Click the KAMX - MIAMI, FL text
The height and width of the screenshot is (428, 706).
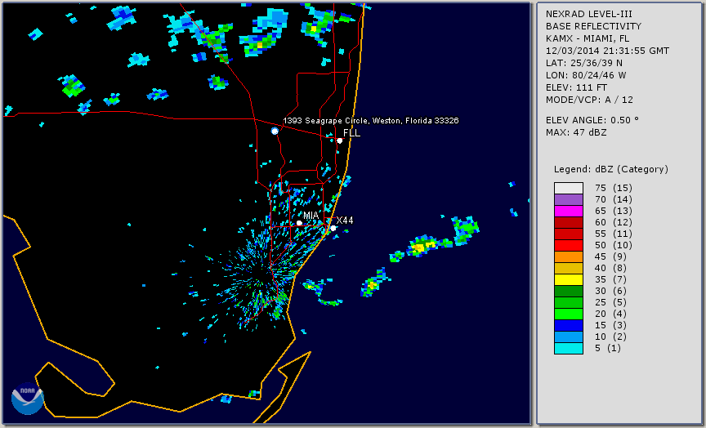(x=588, y=38)
